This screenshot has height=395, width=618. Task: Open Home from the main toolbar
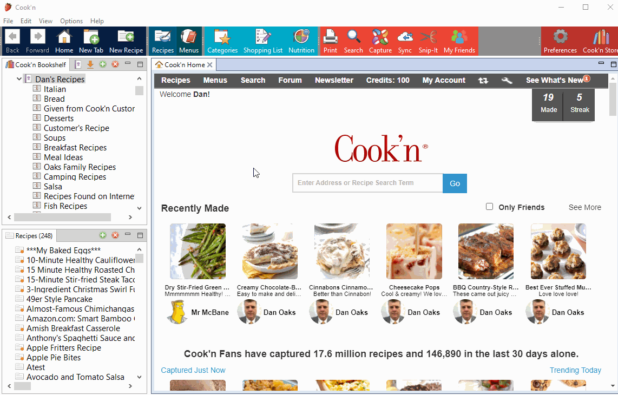coord(64,41)
